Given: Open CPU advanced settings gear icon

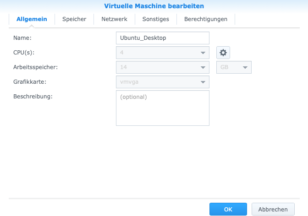Looking at the screenshot, I should (223, 53).
